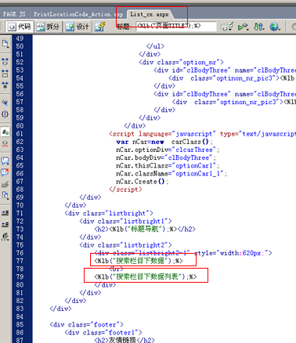Click the div class="footer1" line
Screen dimensions: 296x343
pyautogui.click(x=103, y=333)
